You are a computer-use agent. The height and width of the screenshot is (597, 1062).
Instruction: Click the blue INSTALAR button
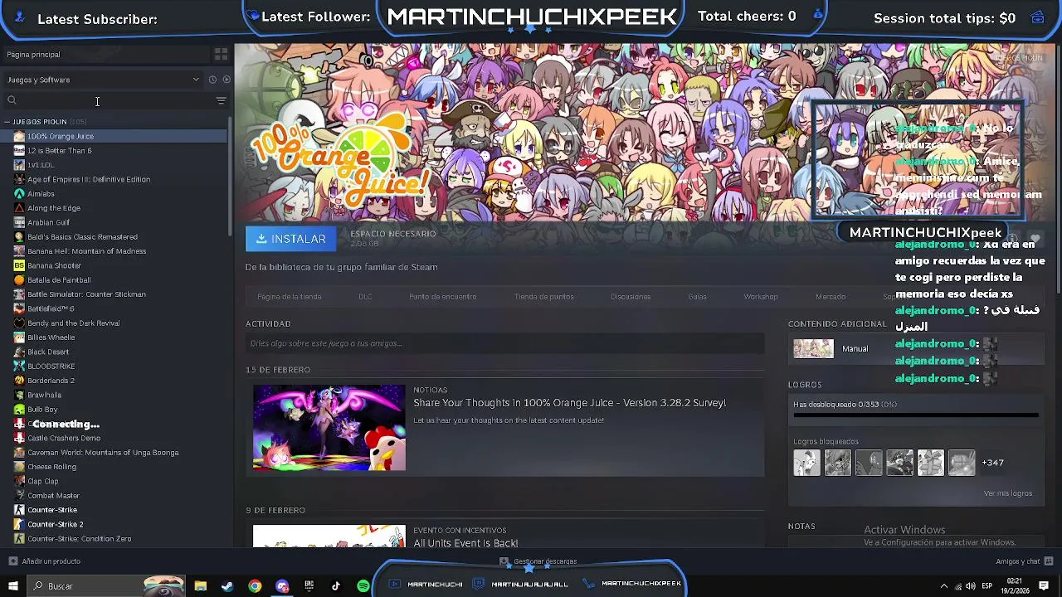291,239
